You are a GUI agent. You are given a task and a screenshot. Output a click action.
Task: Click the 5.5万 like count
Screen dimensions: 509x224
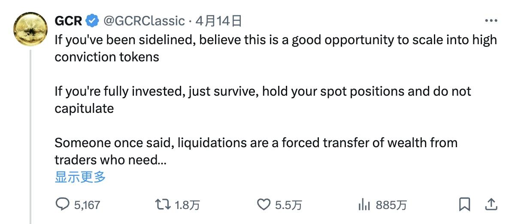pyautogui.click(x=288, y=205)
